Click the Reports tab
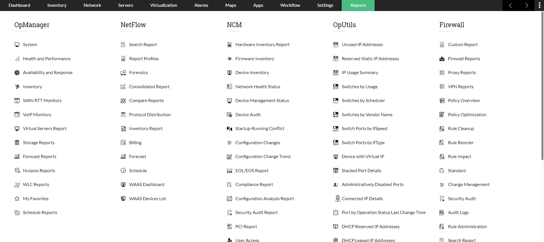This screenshot has width=544, height=242. click(358, 5)
